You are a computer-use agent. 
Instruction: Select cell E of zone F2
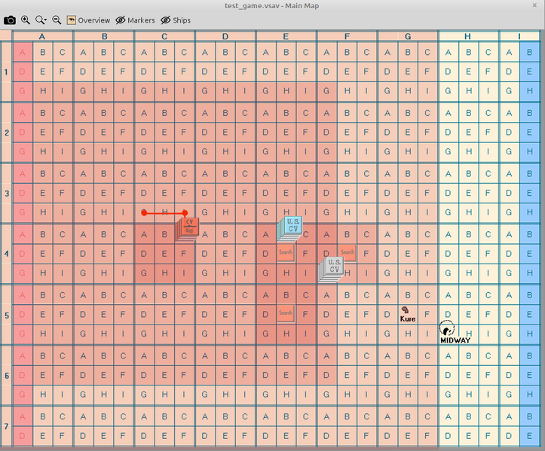pos(347,133)
